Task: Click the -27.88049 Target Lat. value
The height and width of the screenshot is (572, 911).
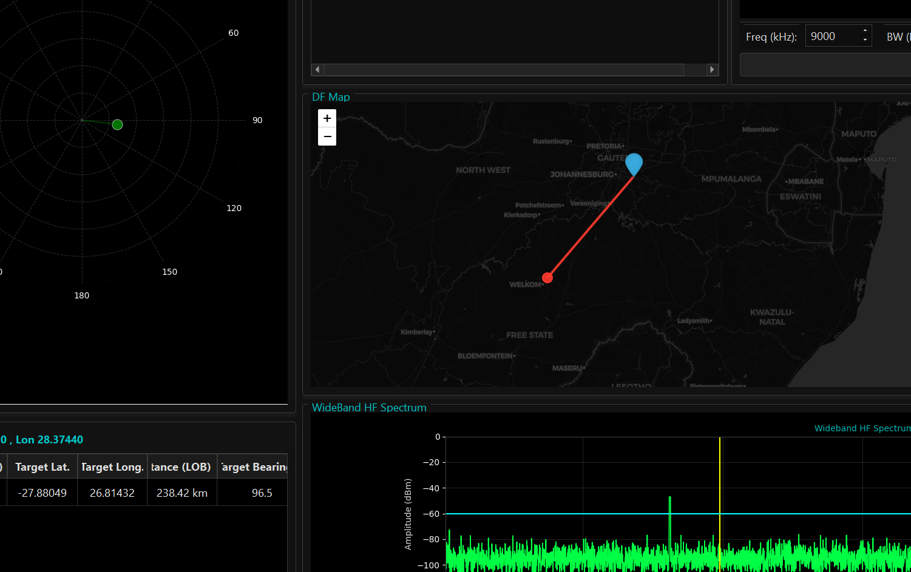Action: point(42,493)
